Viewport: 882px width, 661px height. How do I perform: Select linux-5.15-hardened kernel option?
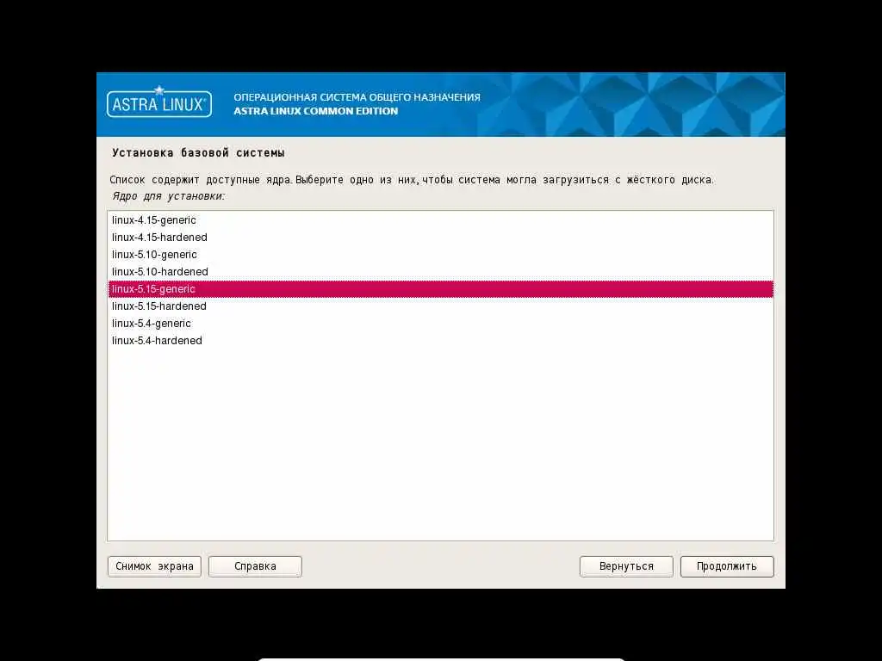coord(440,306)
